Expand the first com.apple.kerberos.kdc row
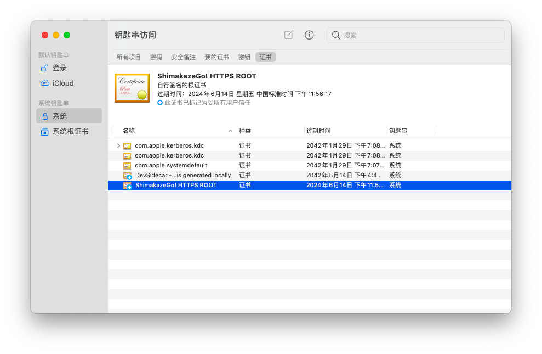This screenshot has width=542, height=354. 118,146
